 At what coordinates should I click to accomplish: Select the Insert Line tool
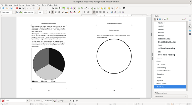(x=116, y=8)
